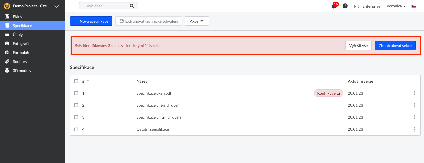Toggle the hamburger sidebar menu icon
The height and width of the screenshot is (163, 424).
click(x=72, y=6)
